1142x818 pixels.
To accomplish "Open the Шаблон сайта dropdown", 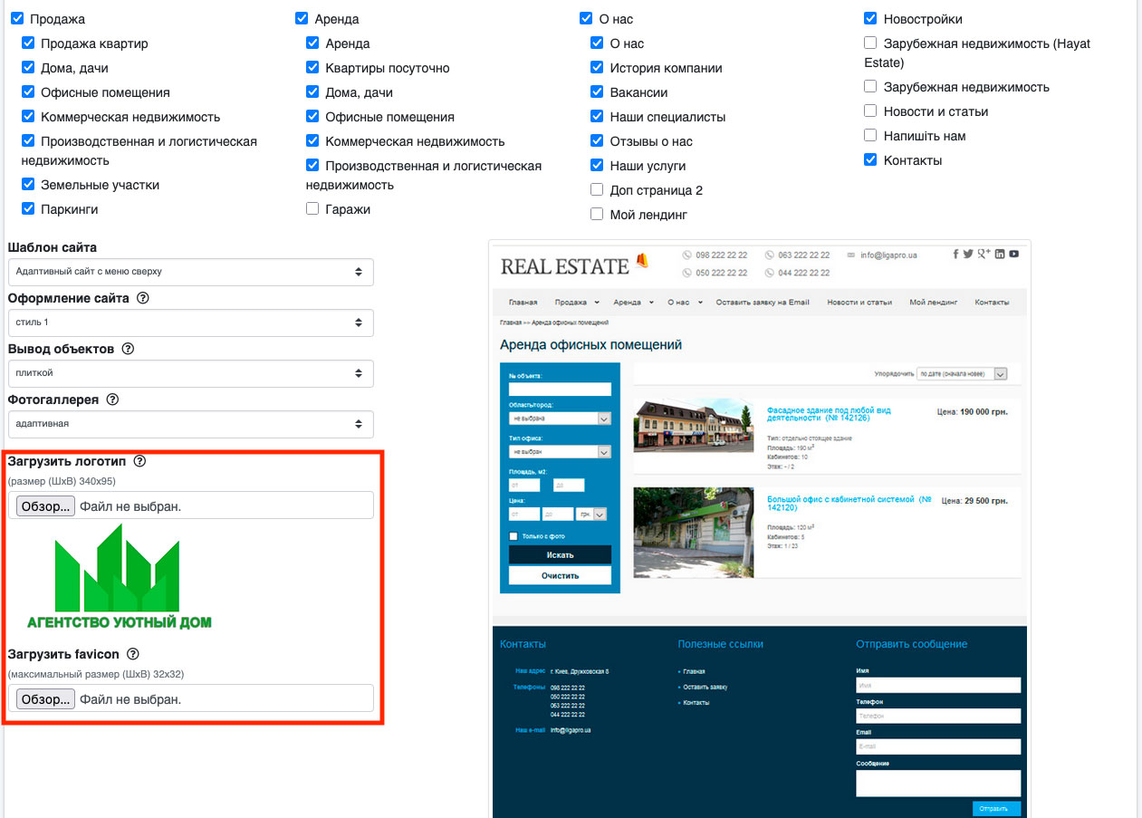I will point(190,272).
